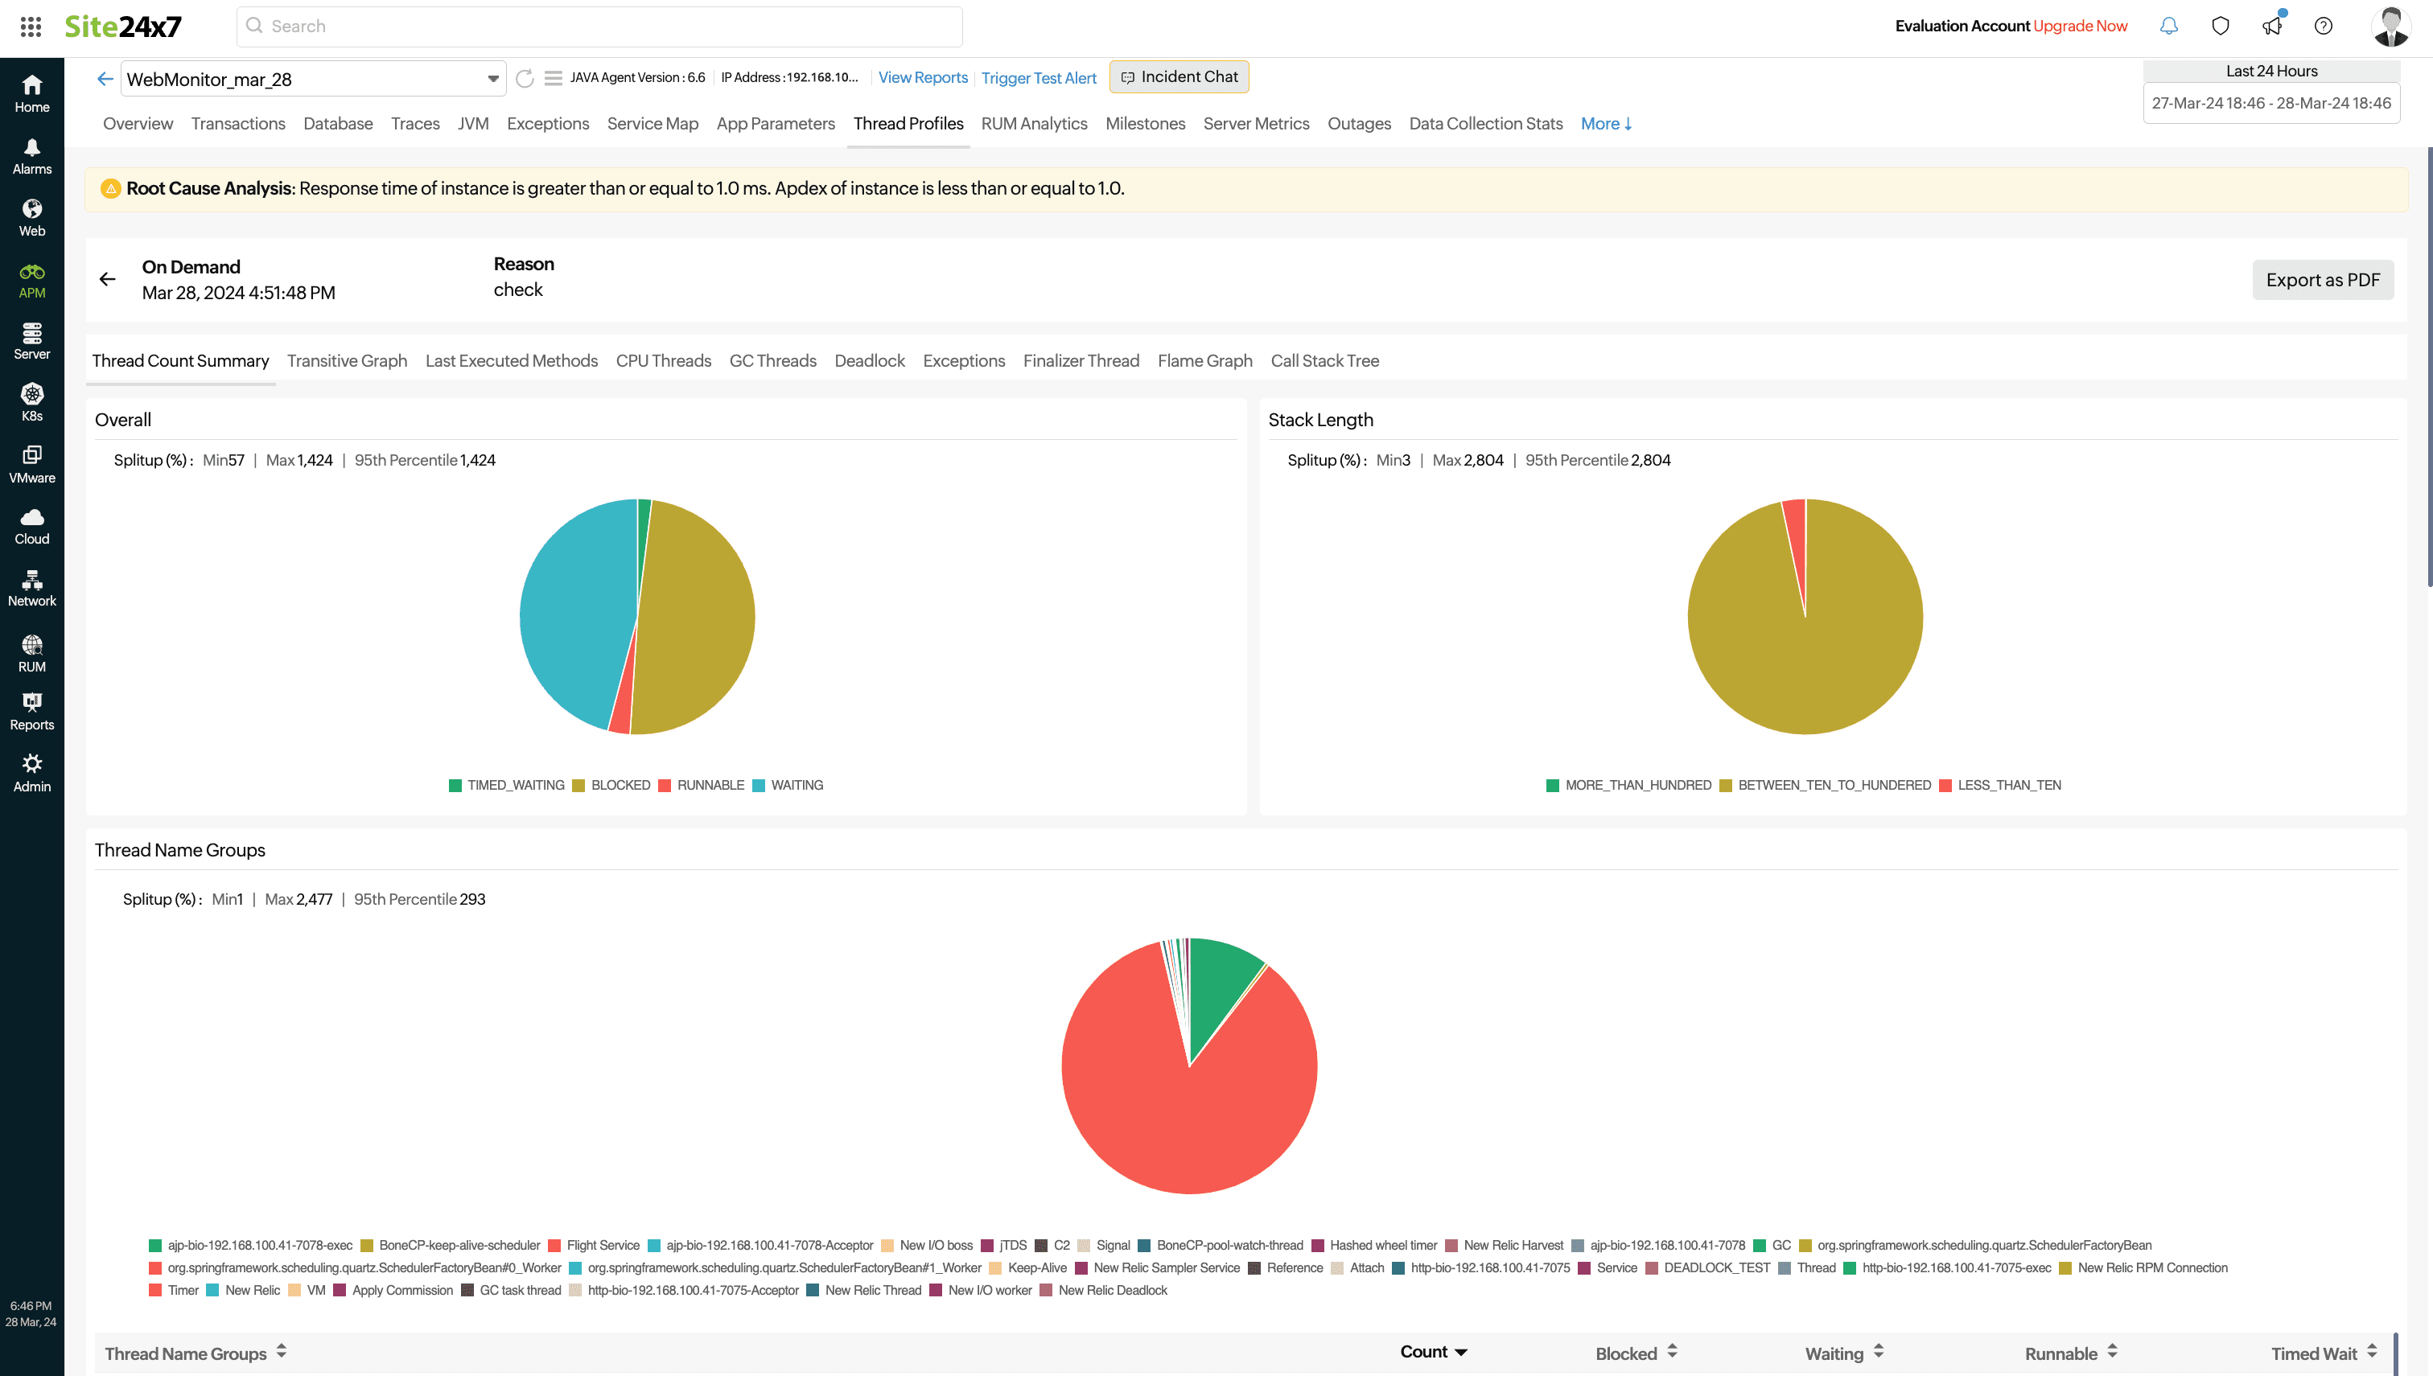The height and width of the screenshot is (1376, 2433).
Task: Open the announcements megaphone icon
Action: coord(2272,27)
